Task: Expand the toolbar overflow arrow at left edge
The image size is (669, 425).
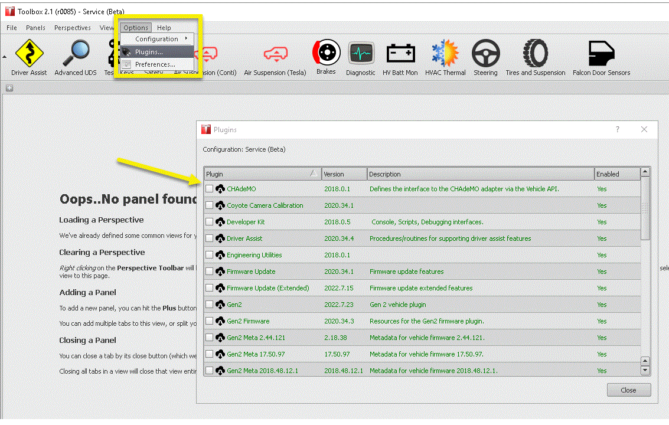Action: 4,56
